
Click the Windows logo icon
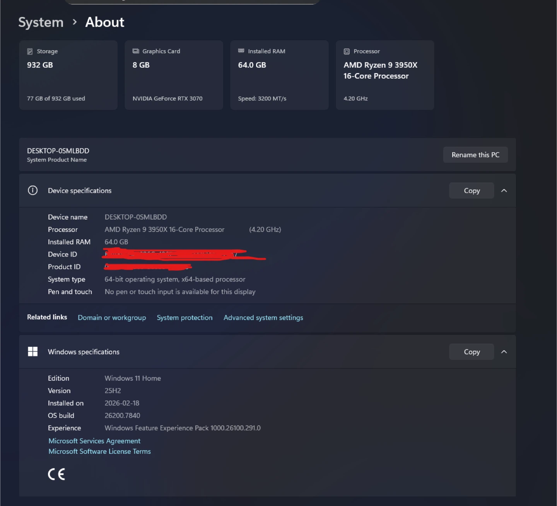33,351
